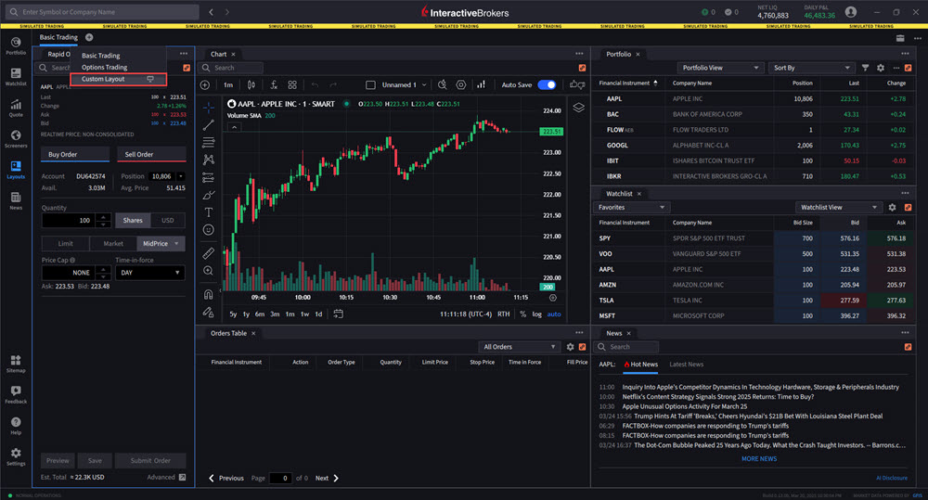Select the text annotation chart tool

[x=208, y=212]
